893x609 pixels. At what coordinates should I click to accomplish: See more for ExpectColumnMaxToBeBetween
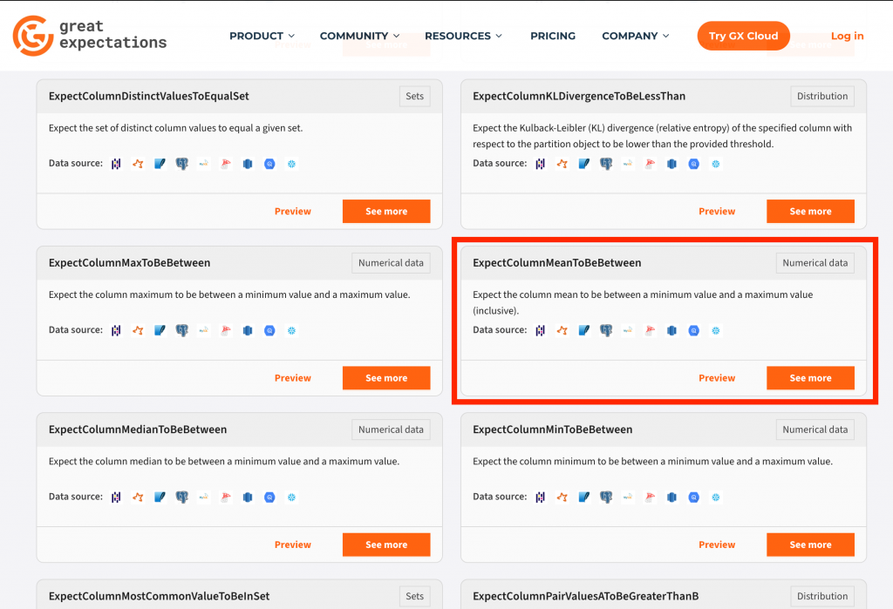(x=386, y=378)
